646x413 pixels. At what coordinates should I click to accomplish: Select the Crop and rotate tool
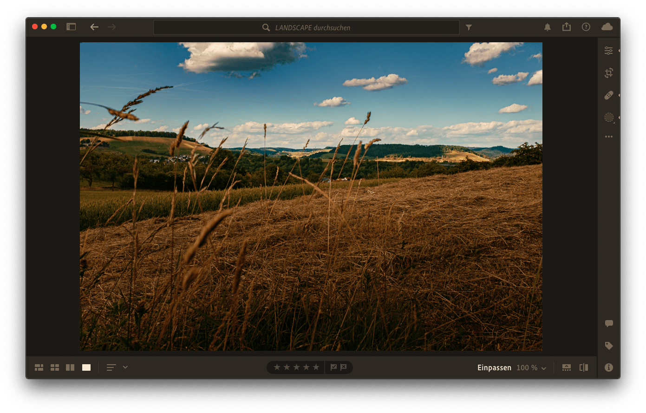[x=609, y=73]
